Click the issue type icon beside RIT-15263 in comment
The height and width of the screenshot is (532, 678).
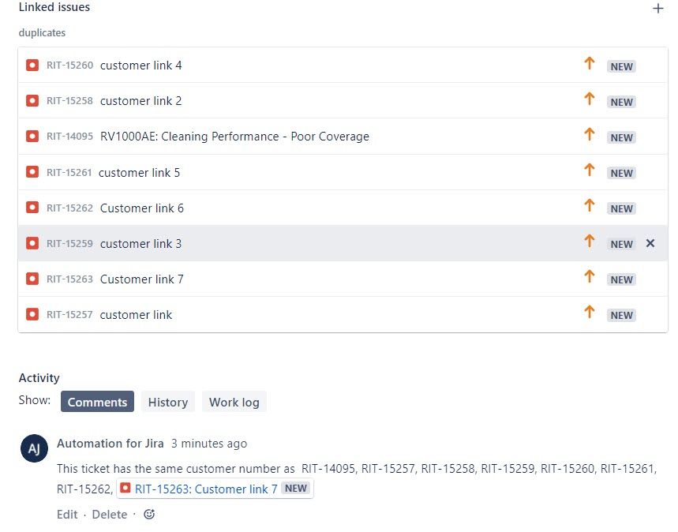pos(127,489)
